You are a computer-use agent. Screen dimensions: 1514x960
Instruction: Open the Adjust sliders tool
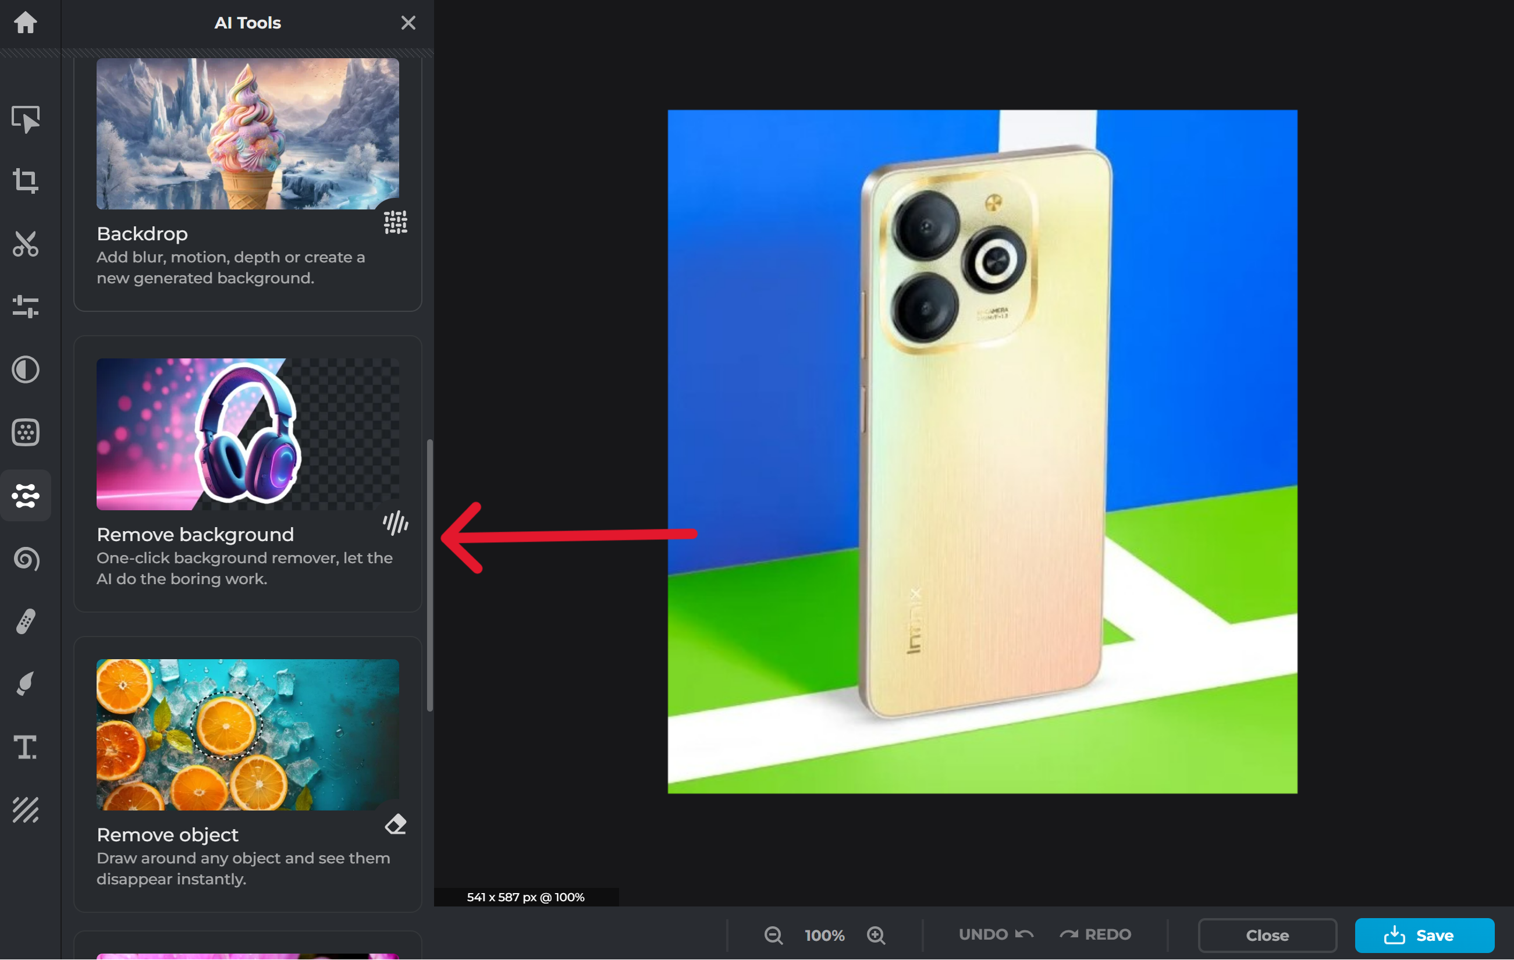pos(25,307)
